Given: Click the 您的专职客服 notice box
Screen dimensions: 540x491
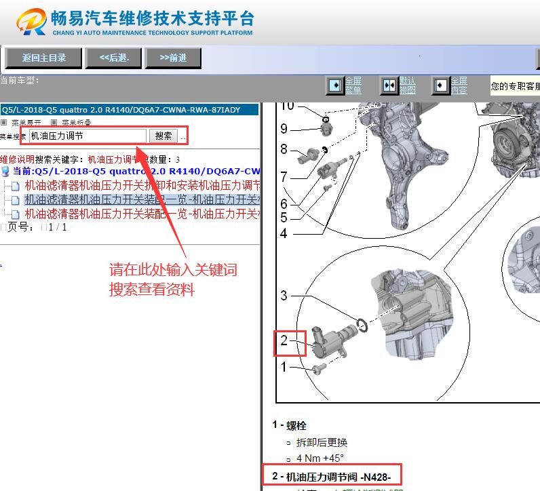Looking at the screenshot, I should pyautogui.click(x=515, y=85).
